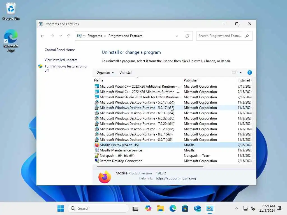
Task: Go forward with the Forward arrow
Action: (x=52, y=36)
